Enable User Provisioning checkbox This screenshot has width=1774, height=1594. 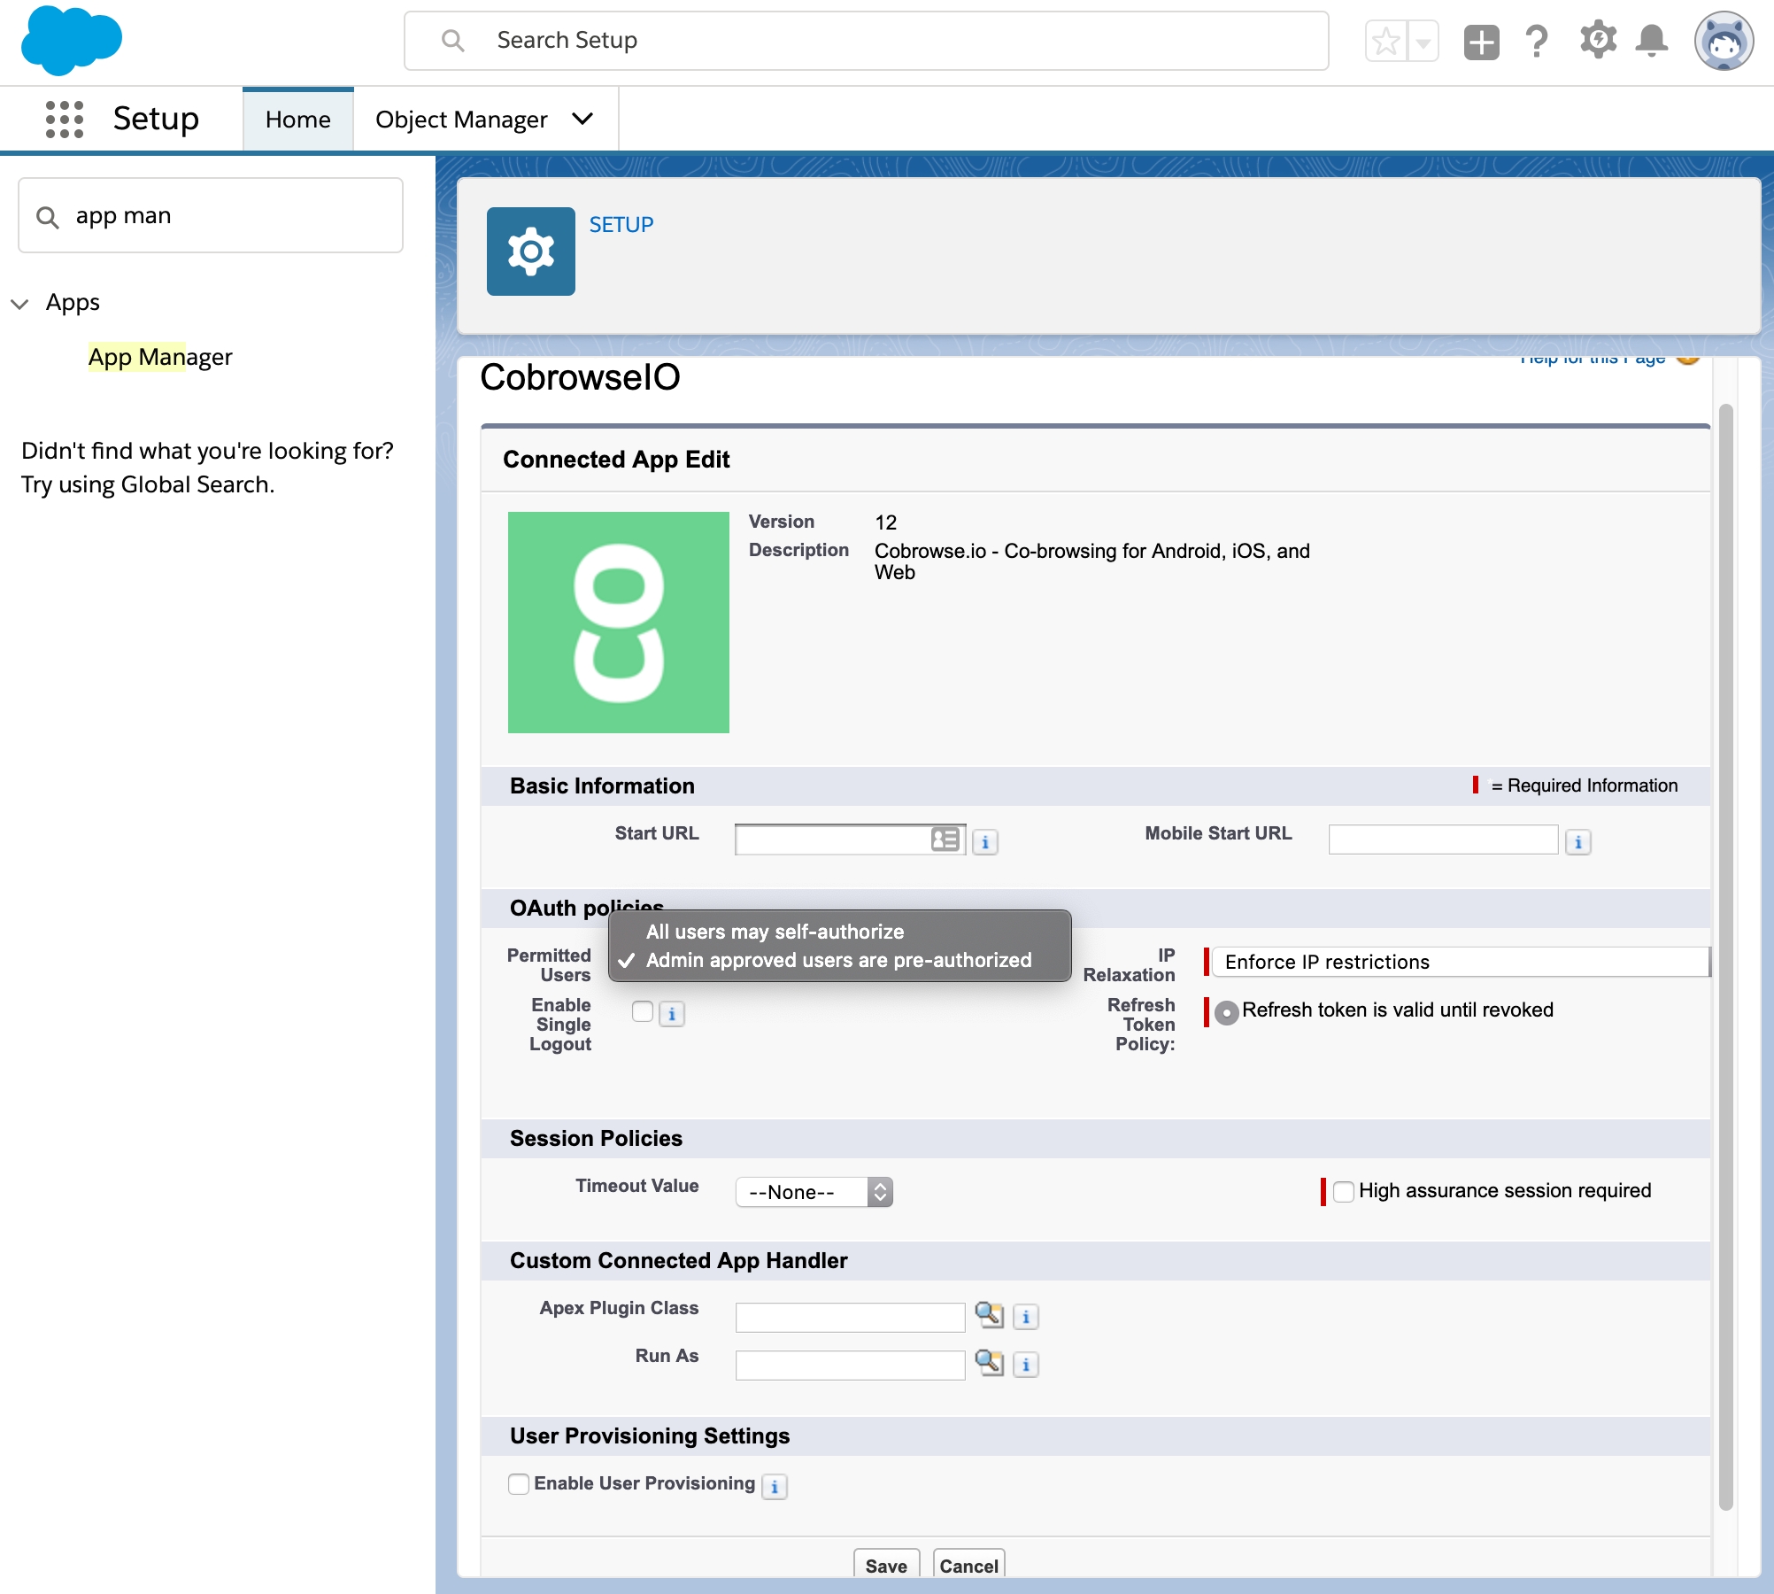coord(519,1483)
